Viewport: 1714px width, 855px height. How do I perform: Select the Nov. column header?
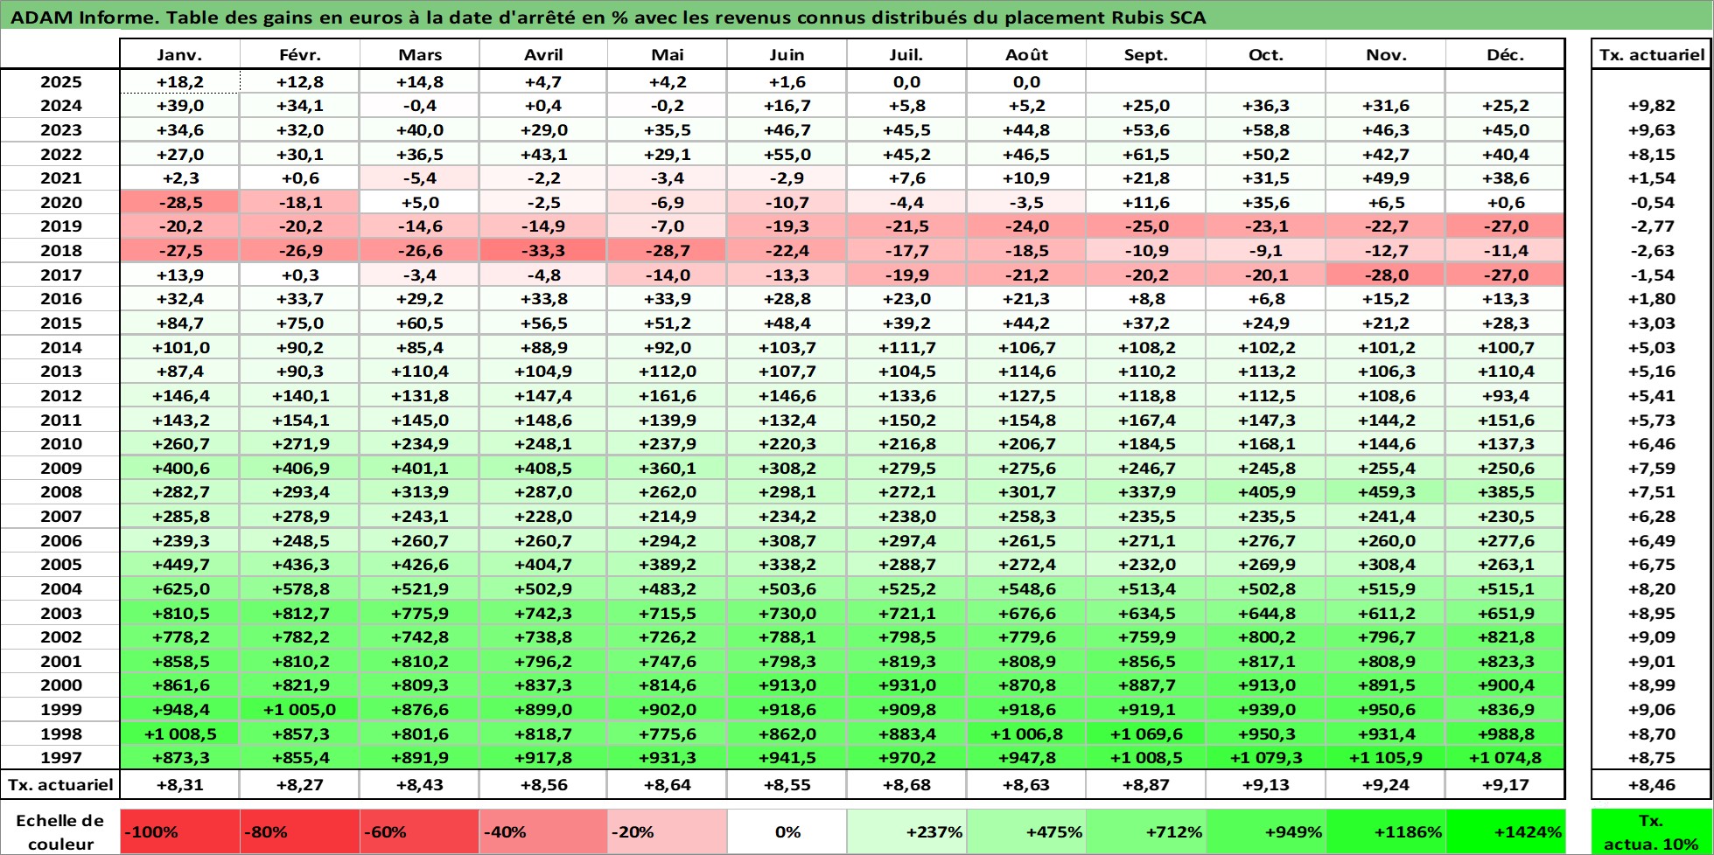(x=1386, y=54)
